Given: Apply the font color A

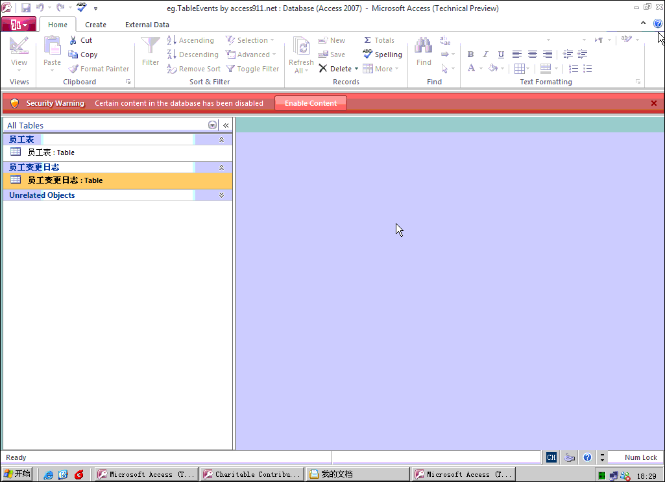Looking at the screenshot, I should [471, 68].
